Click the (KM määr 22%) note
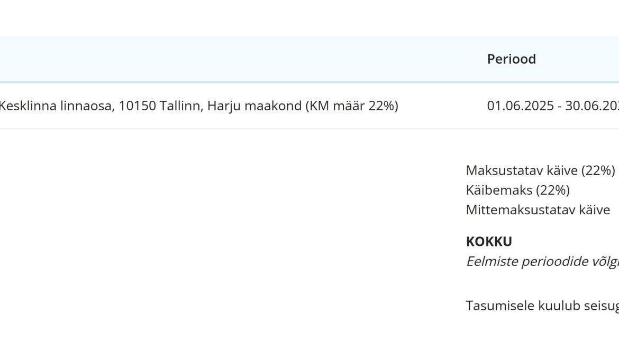The image size is (619, 343). [x=352, y=106]
